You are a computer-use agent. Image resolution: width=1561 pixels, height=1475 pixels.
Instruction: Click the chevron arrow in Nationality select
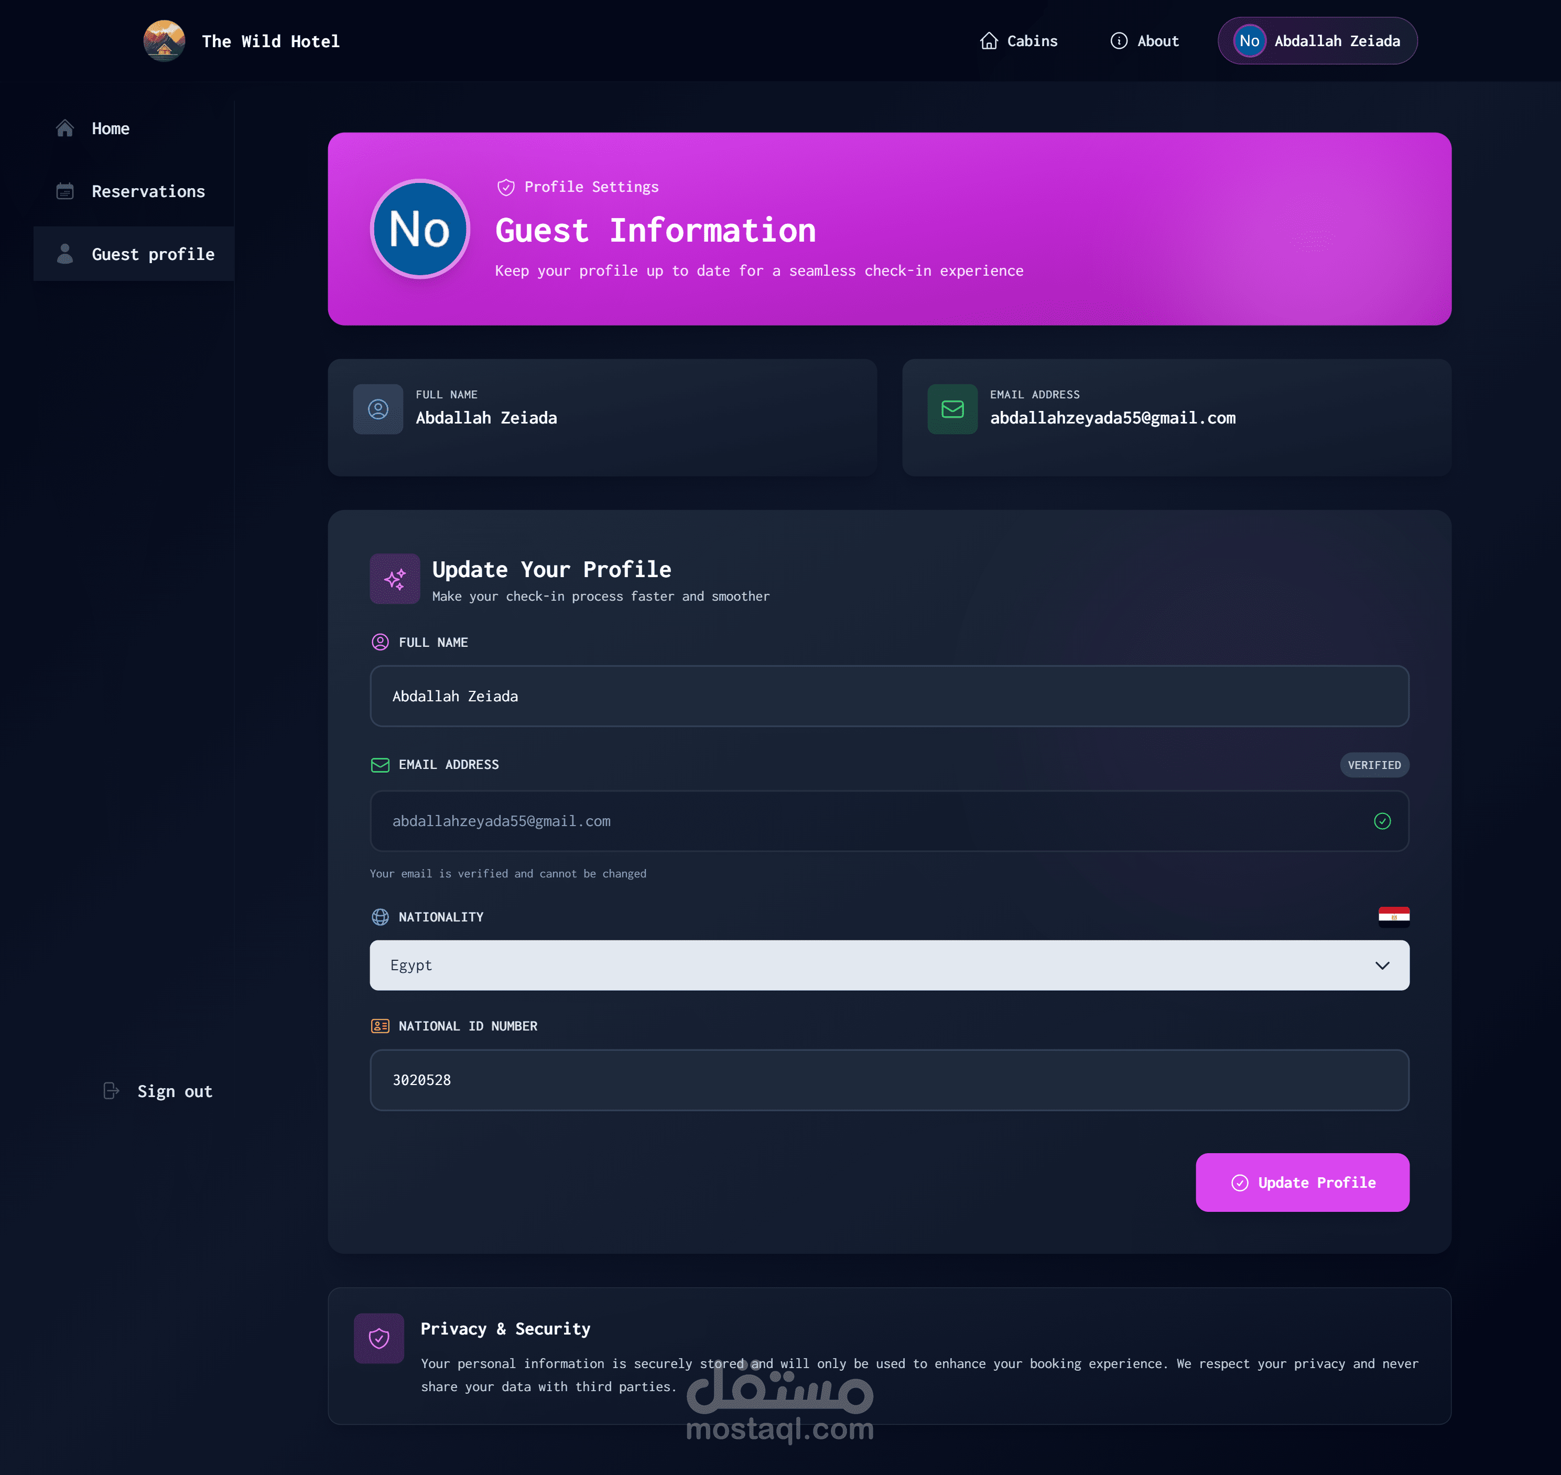(1382, 964)
